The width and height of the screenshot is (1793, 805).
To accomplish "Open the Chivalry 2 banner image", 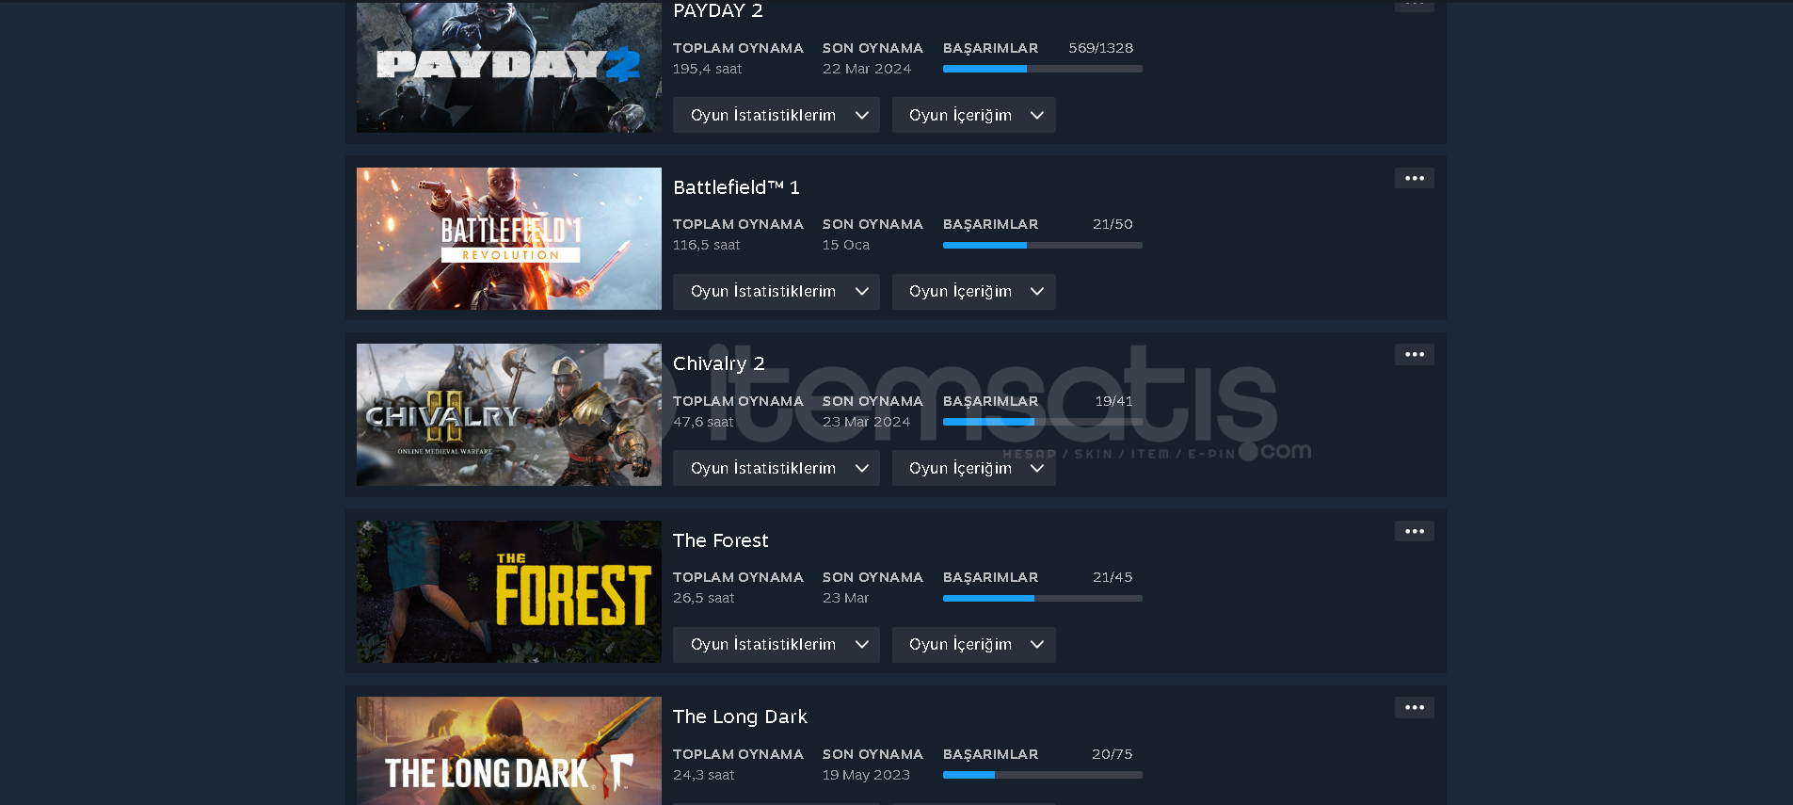I will point(508,415).
